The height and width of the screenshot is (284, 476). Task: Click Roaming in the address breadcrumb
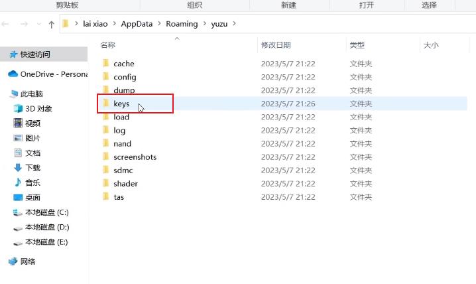[x=181, y=24]
